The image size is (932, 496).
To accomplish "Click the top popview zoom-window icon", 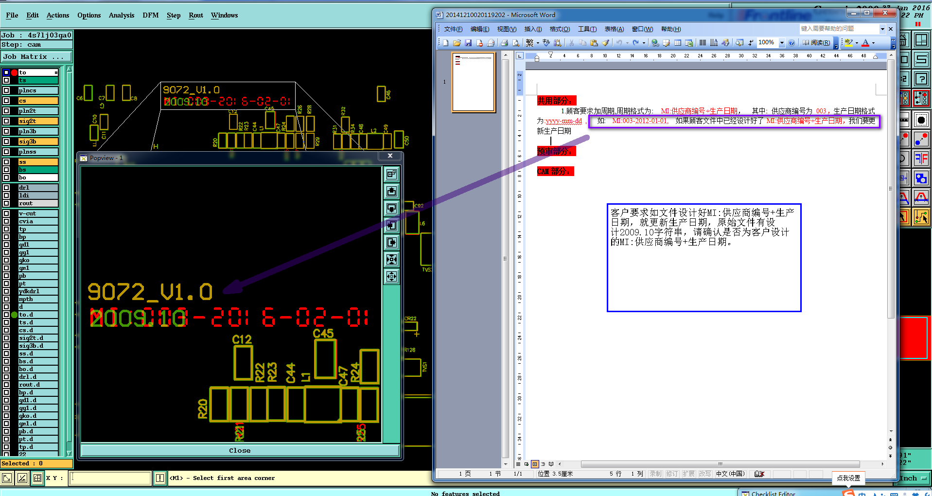I will (x=391, y=174).
